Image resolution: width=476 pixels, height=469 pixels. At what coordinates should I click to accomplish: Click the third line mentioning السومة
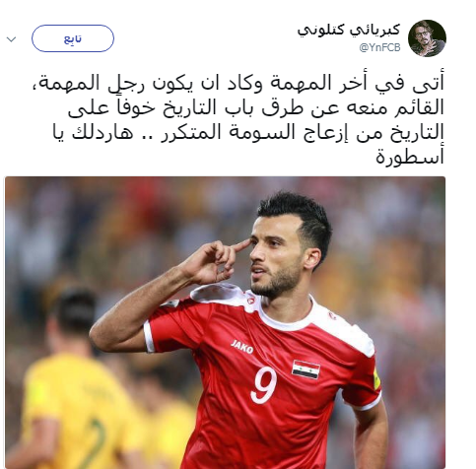click(x=248, y=132)
